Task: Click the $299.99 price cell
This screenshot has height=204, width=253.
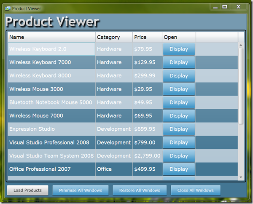Action: pyautogui.click(x=147, y=75)
